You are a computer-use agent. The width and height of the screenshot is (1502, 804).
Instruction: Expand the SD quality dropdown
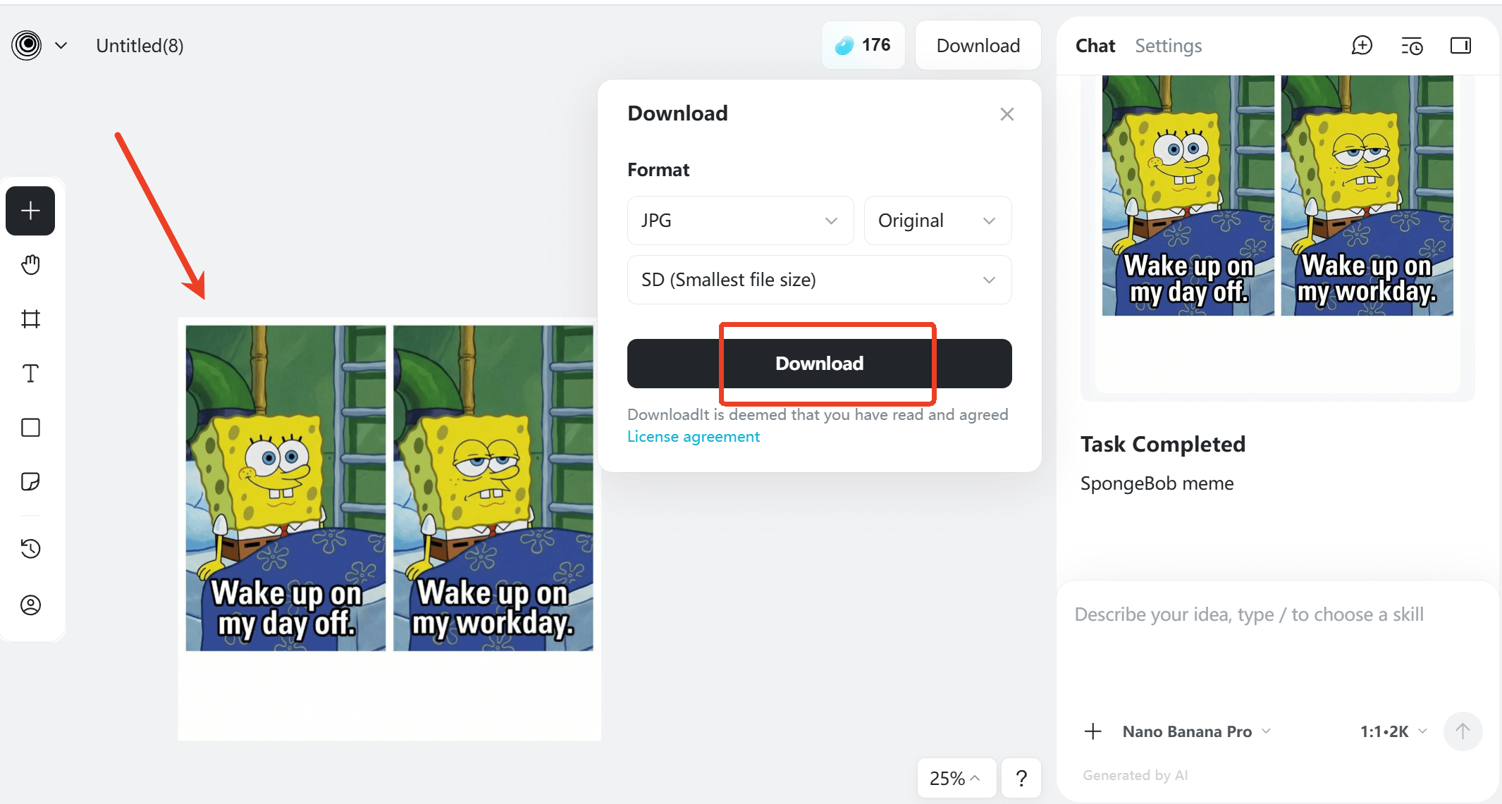819,280
